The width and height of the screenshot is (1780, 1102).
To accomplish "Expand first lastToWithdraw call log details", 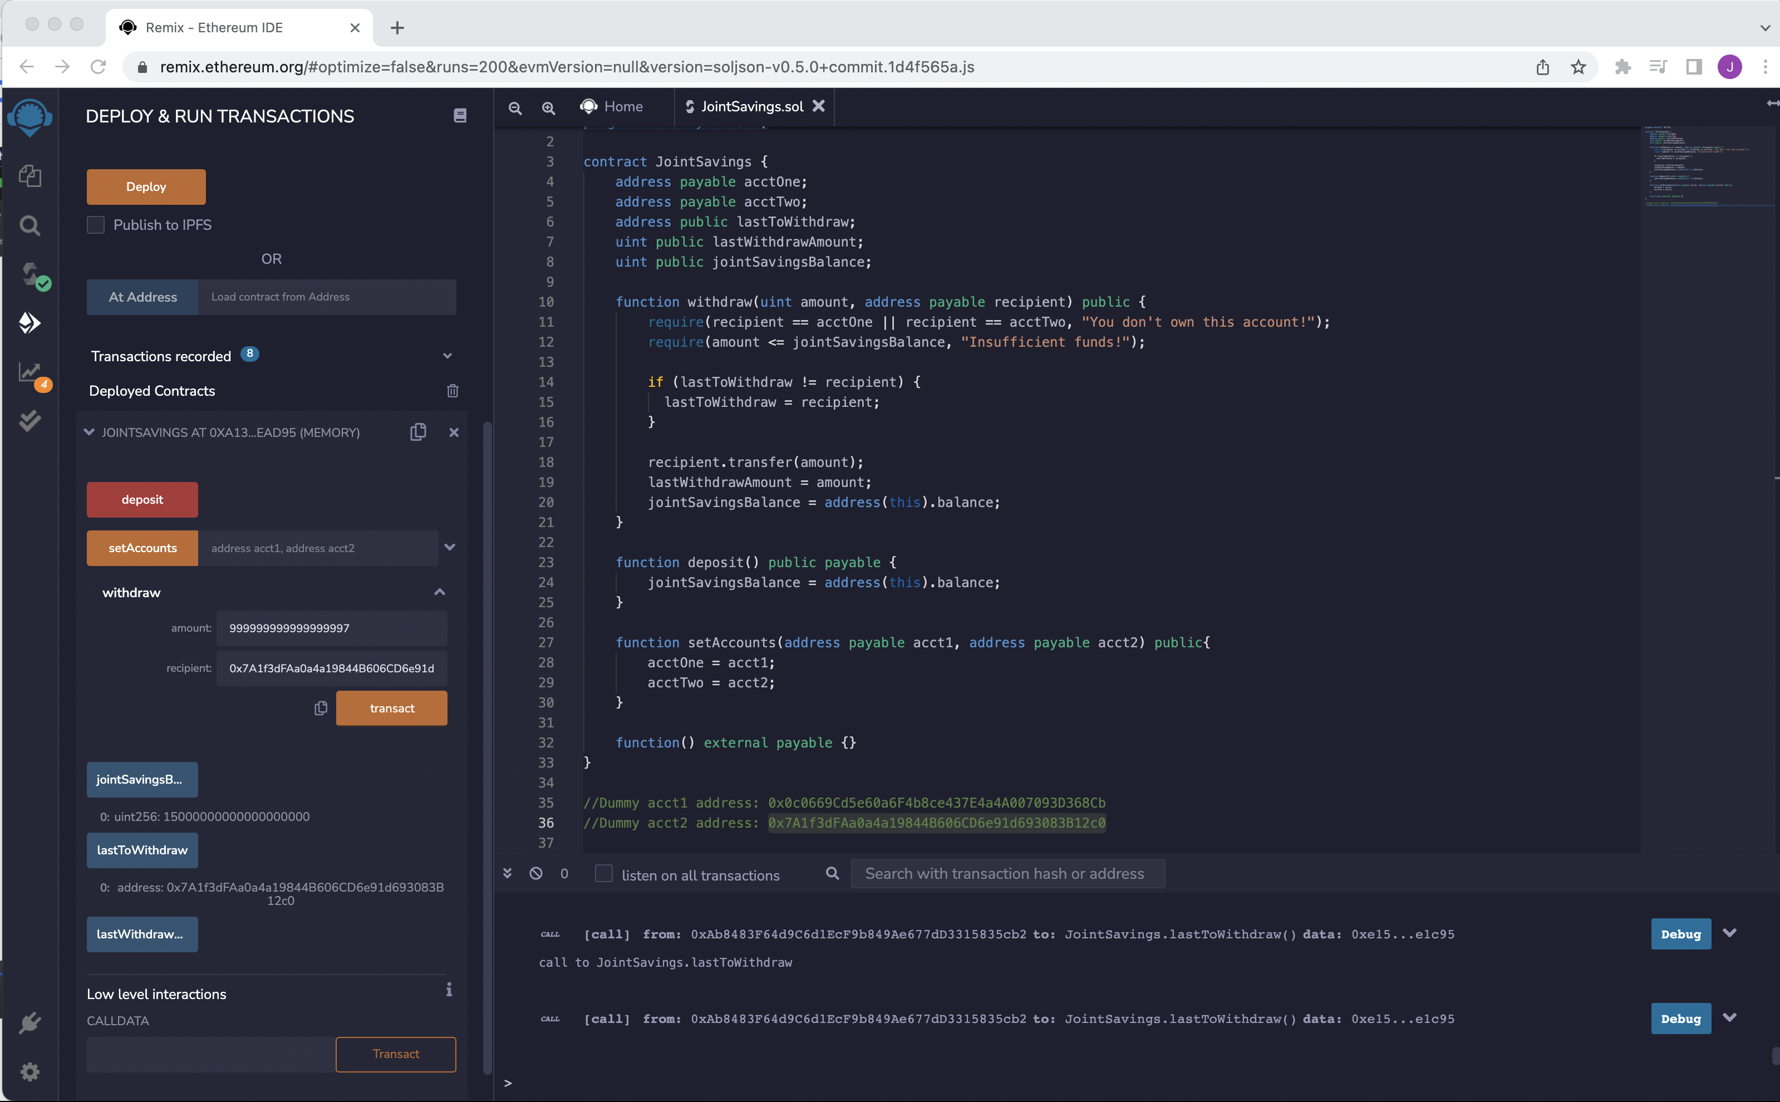I will click(x=1730, y=933).
